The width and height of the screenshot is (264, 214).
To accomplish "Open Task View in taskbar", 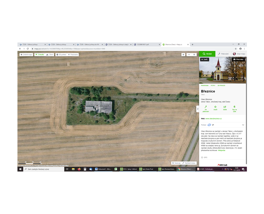I will pyautogui.click(x=67, y=169).
